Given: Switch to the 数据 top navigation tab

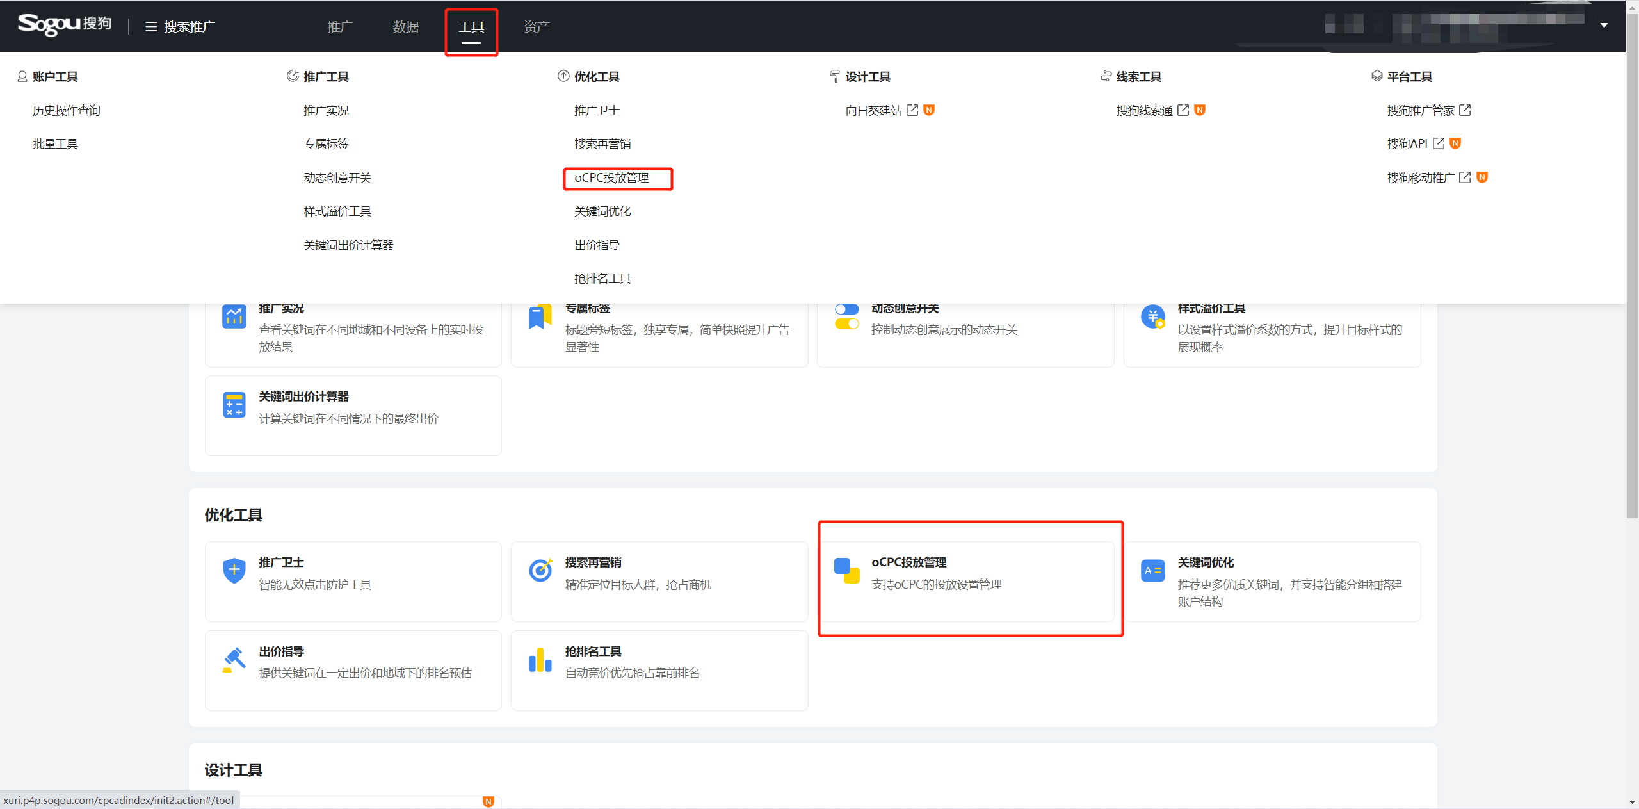Looking at the screenshot, I should 405,27.
